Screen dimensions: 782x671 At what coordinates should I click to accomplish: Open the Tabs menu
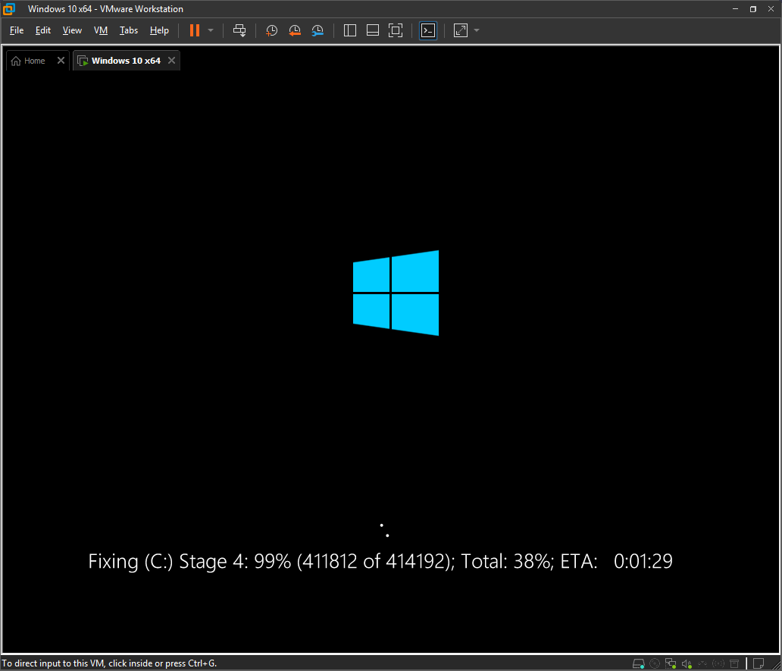tap(129, 30)
